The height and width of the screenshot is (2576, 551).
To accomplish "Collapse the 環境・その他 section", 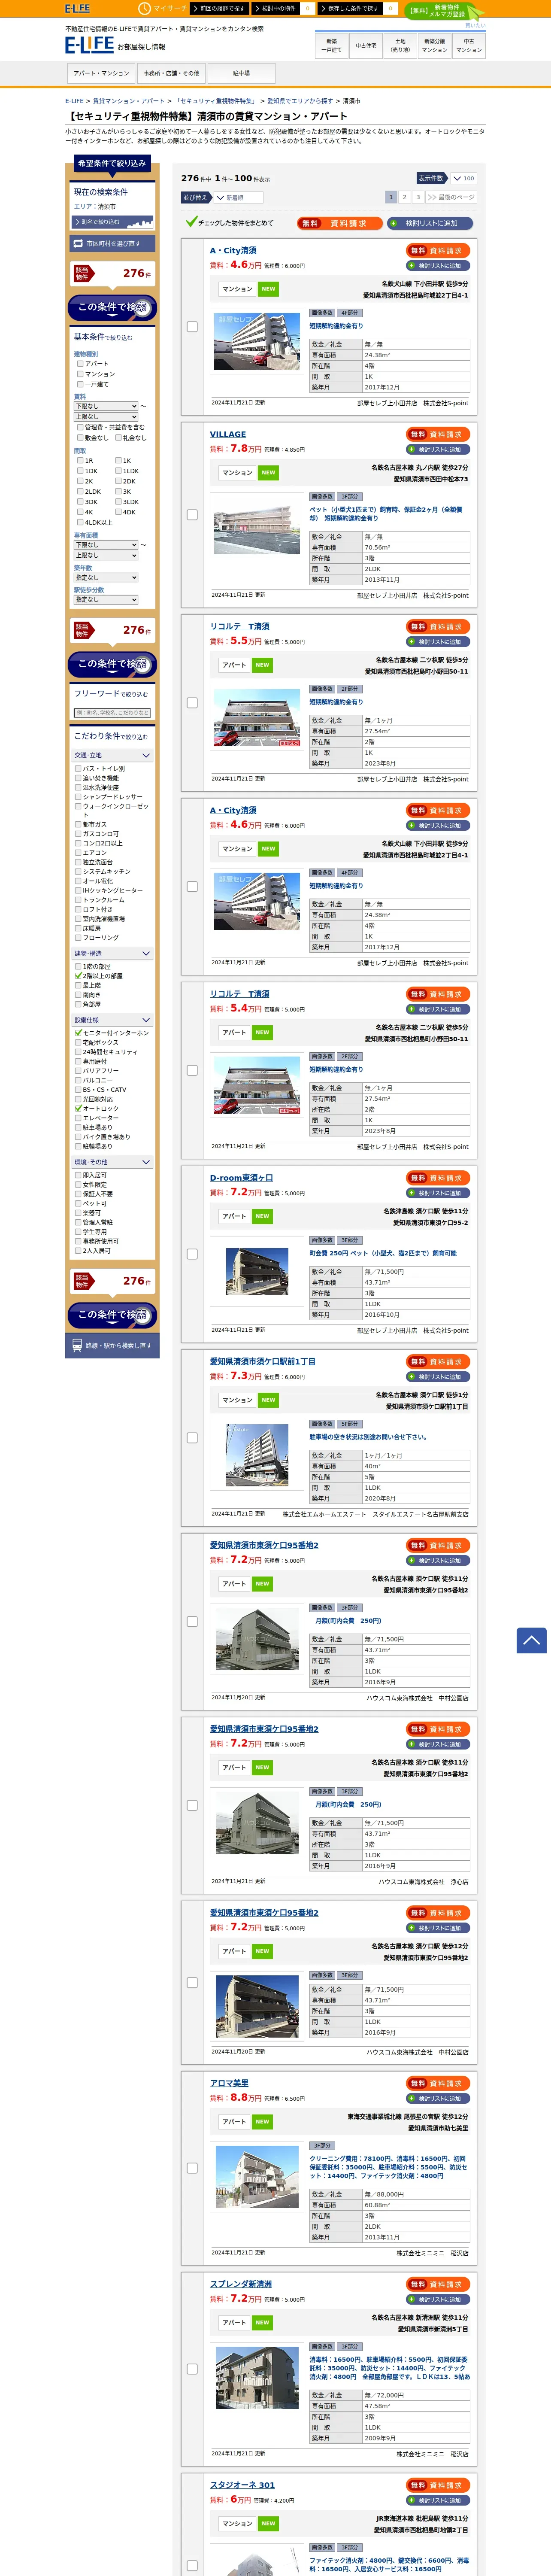I will pyautogui.click(x=112, y=1162).
